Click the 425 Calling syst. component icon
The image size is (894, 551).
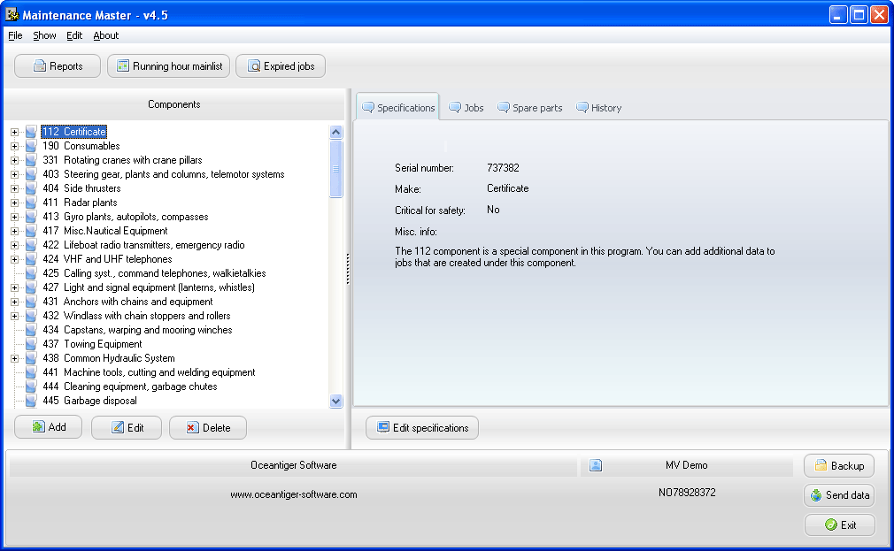coord(31,273)
